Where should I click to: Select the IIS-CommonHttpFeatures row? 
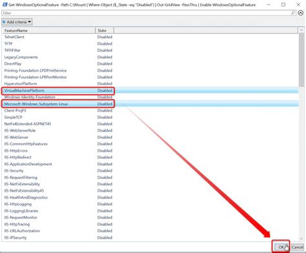[150, 144]
